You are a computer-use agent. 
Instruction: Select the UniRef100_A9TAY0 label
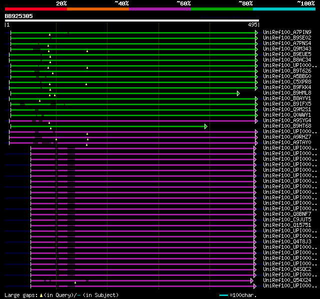[287, 143]
